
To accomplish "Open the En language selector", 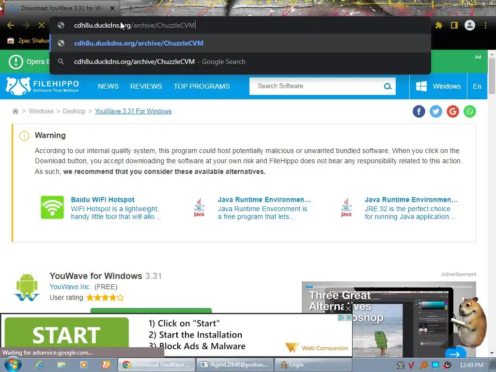I will (x=477, y=86).
